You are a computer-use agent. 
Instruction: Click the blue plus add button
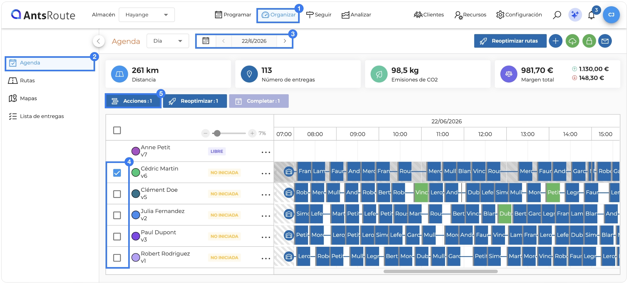pos(556,41)
